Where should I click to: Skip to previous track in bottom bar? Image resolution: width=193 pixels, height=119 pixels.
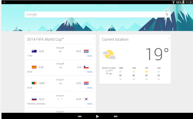click(x=80, y=116)
